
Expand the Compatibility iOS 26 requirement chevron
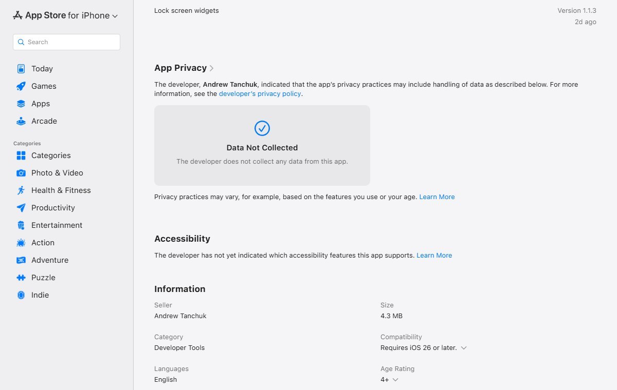[x=464, y=348]
